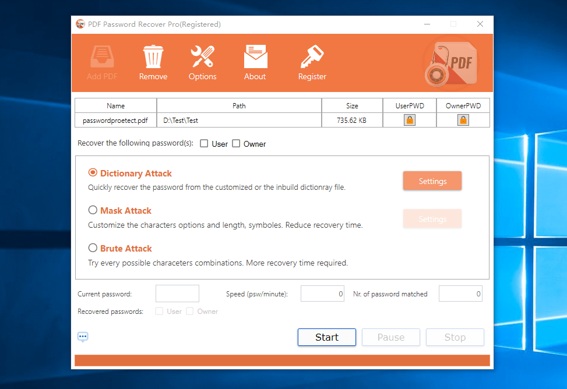This screenshot has height=389, width=567.
Task: Select the passwordproetect.pdf file row
Action: click(x=282, y=120)
